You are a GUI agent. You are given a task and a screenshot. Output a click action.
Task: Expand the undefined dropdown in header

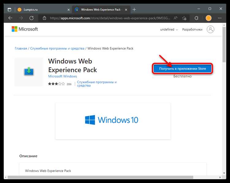169,29
